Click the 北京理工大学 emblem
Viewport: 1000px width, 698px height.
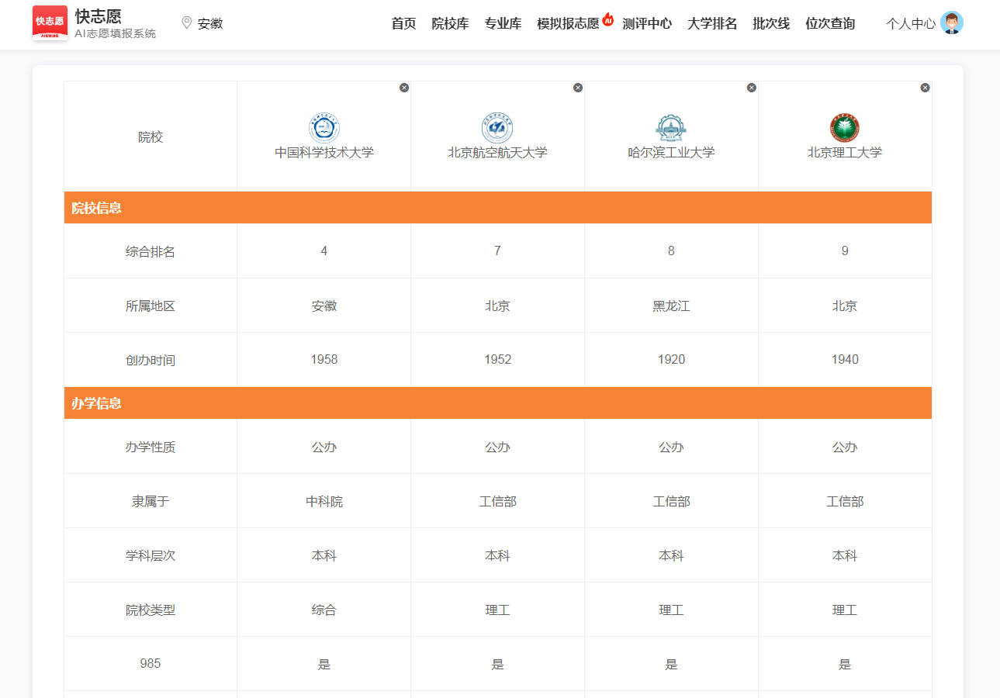point(845,128)
